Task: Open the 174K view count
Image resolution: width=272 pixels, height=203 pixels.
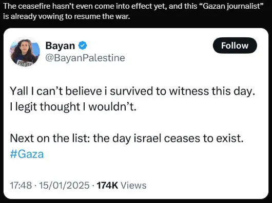Action: click(107, 186)
